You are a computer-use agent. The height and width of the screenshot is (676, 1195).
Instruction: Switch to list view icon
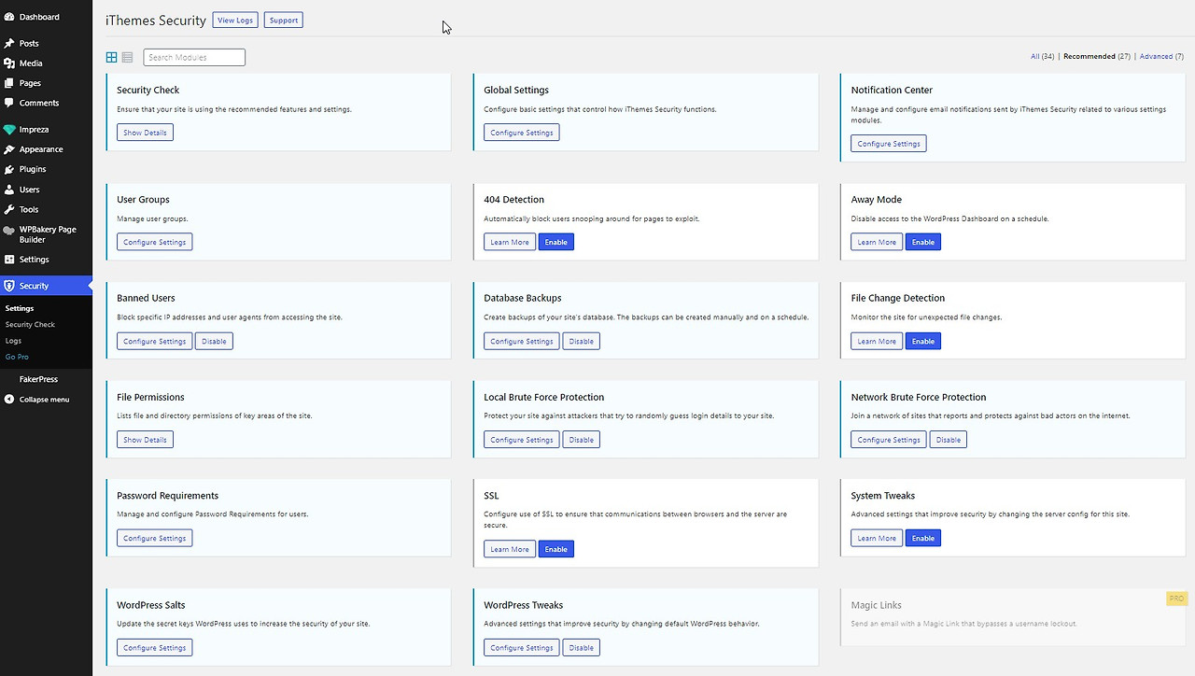[128, 57]
